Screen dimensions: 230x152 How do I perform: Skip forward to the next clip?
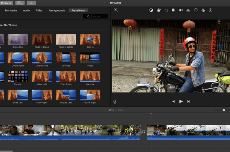189,101
